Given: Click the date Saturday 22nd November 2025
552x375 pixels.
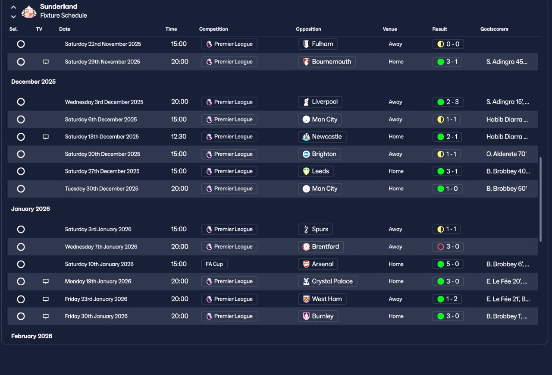Looking at the screenshot, I should [103, 44].
